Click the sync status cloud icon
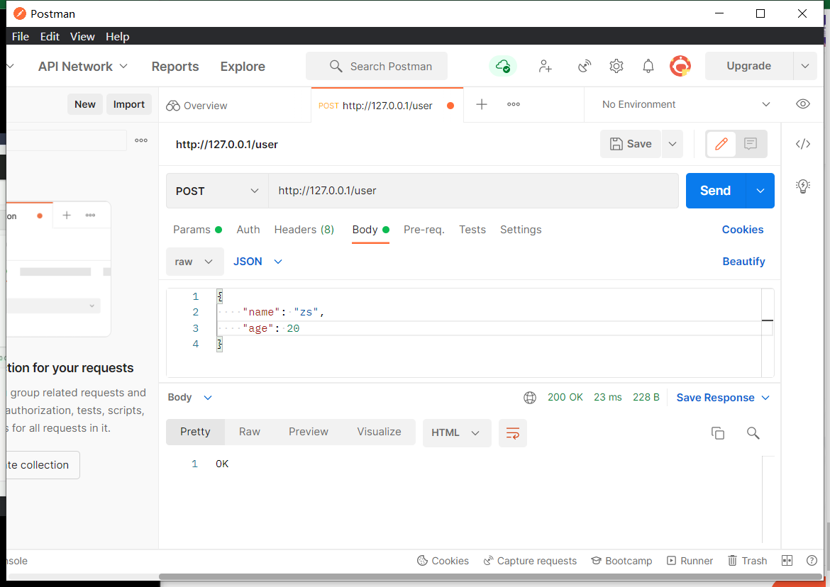Screen dimensions: 830x587 pos(502,66)
